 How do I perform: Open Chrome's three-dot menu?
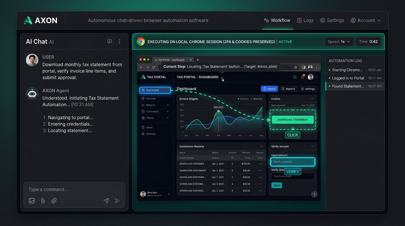pos(317,67)
